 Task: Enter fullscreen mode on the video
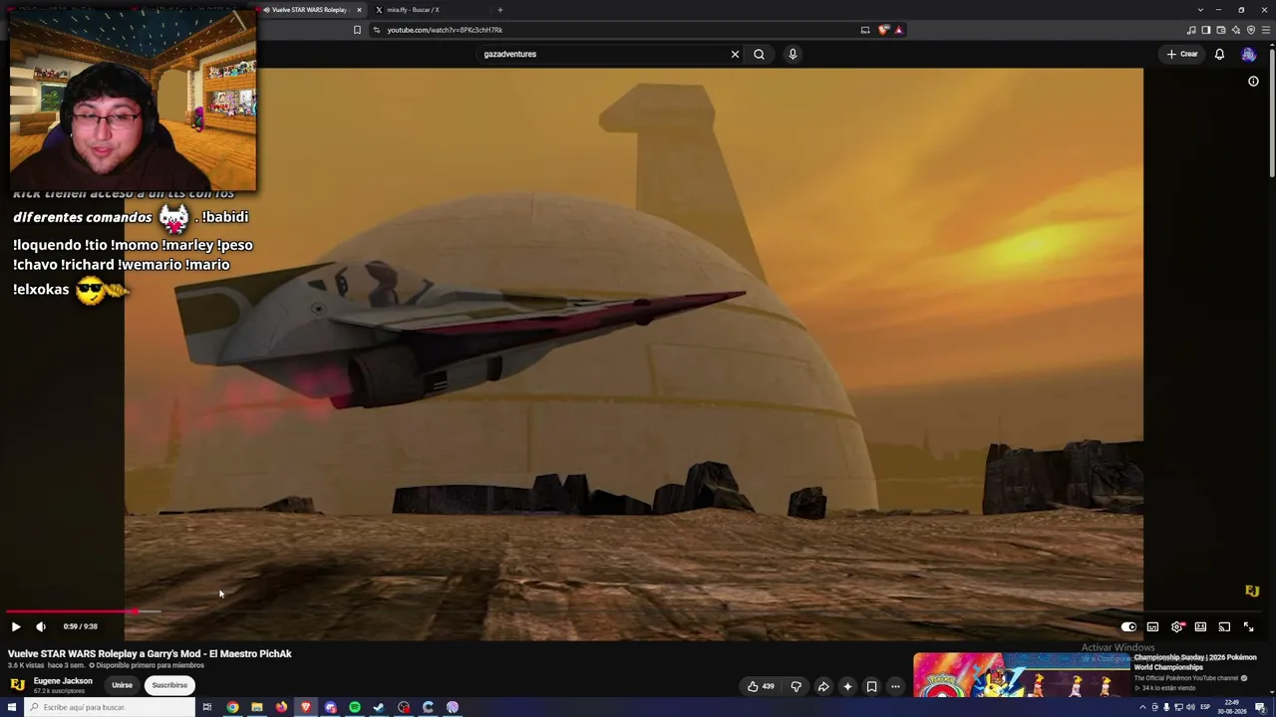[1248, 626]
